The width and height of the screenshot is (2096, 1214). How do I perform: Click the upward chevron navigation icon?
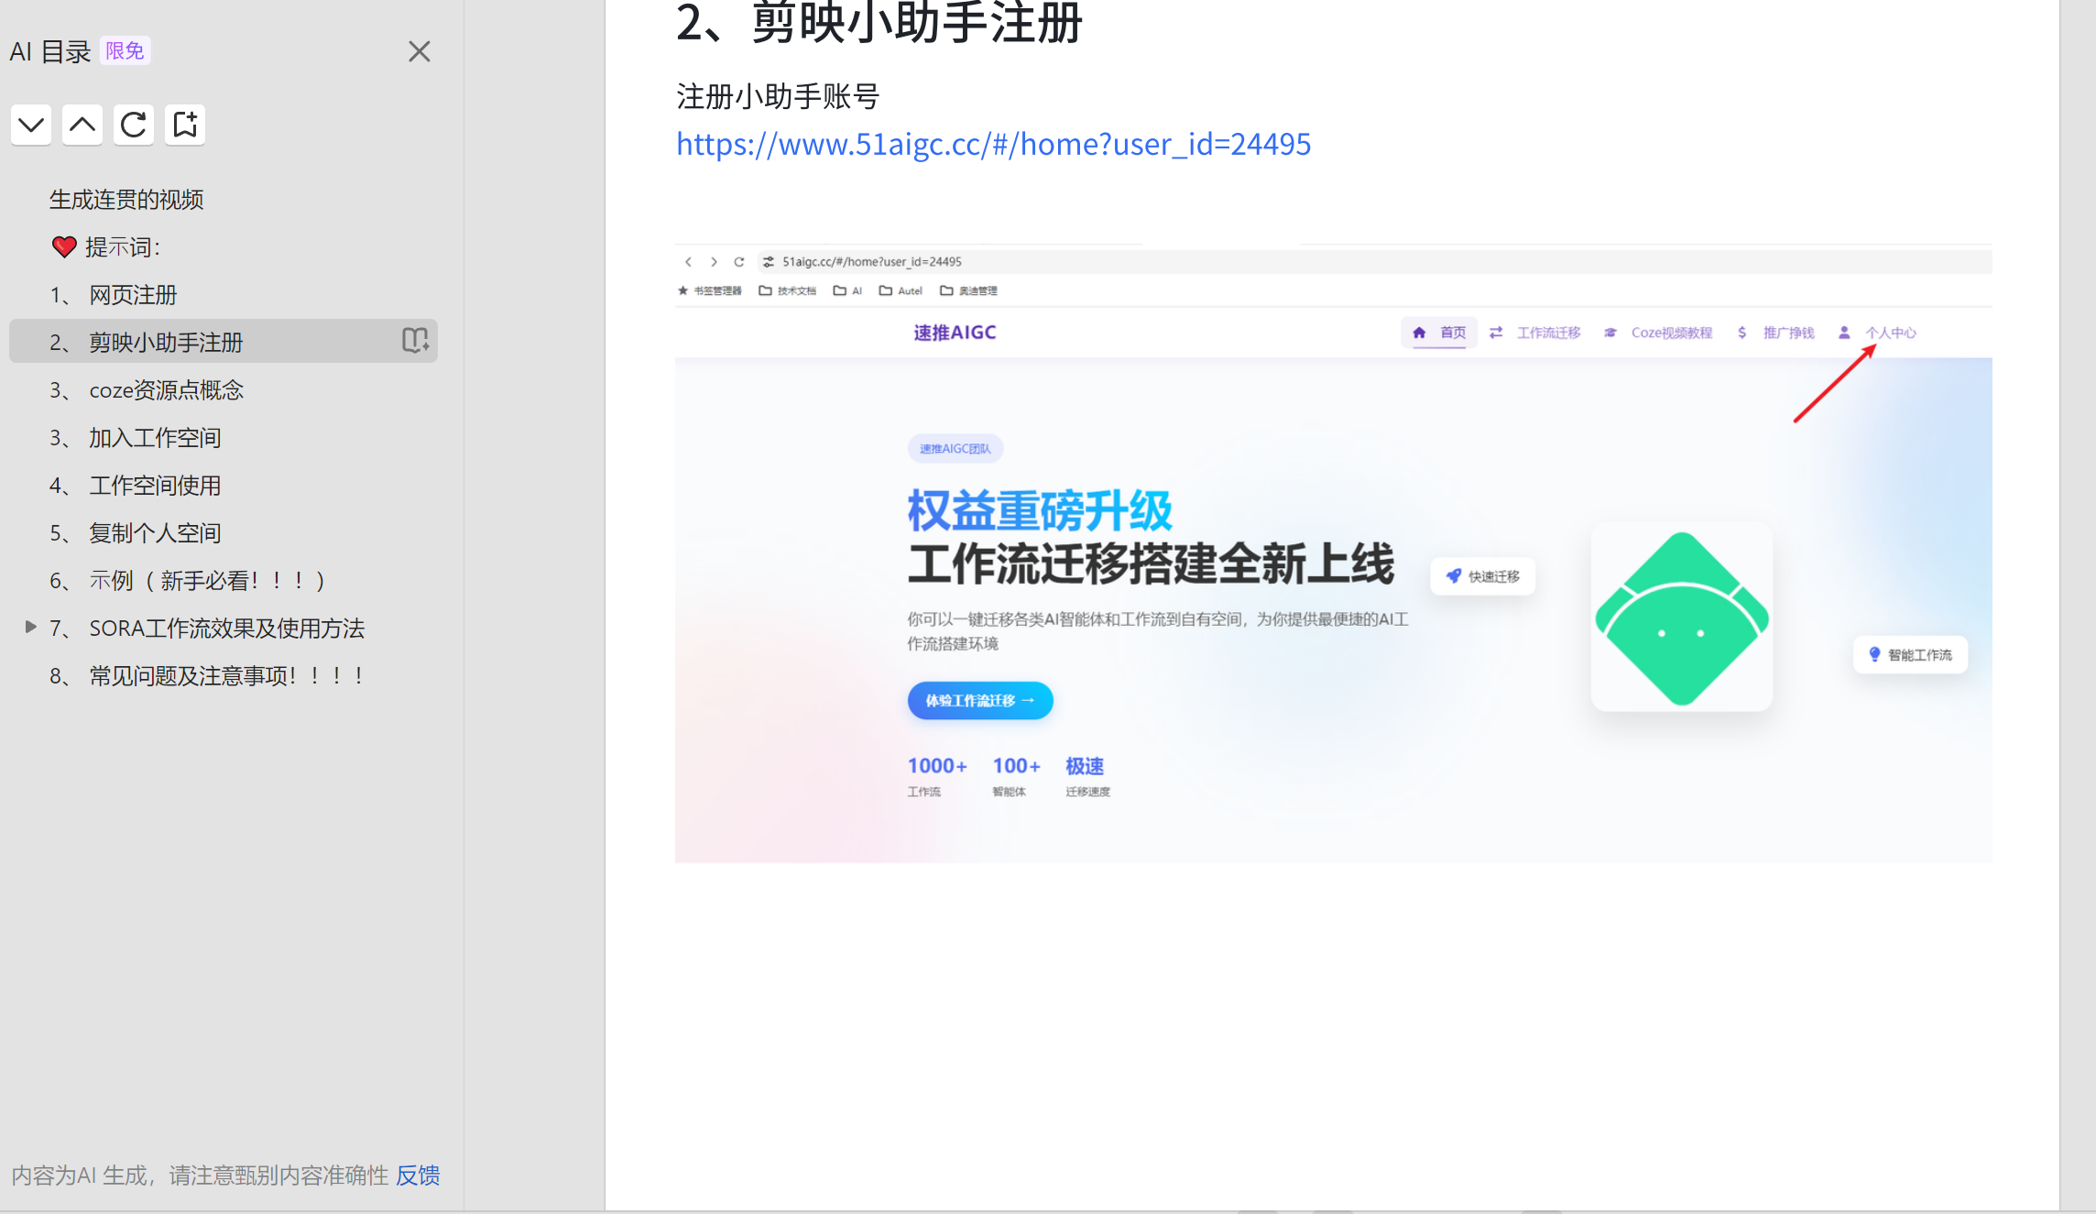[82, 125]
